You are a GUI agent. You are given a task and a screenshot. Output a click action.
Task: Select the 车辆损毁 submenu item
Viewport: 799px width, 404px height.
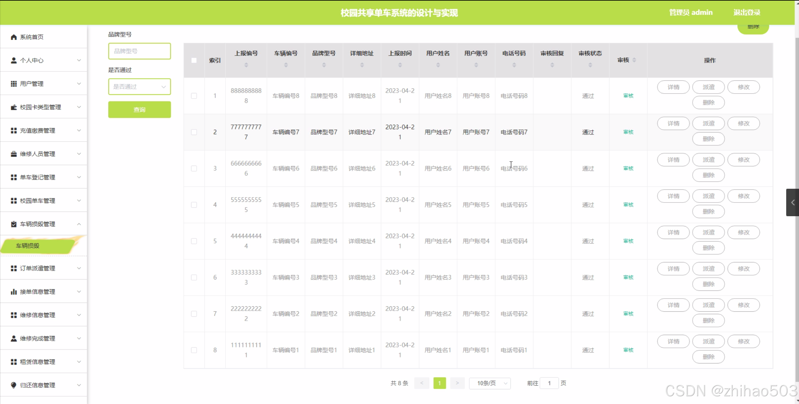(x=28, y=246)
